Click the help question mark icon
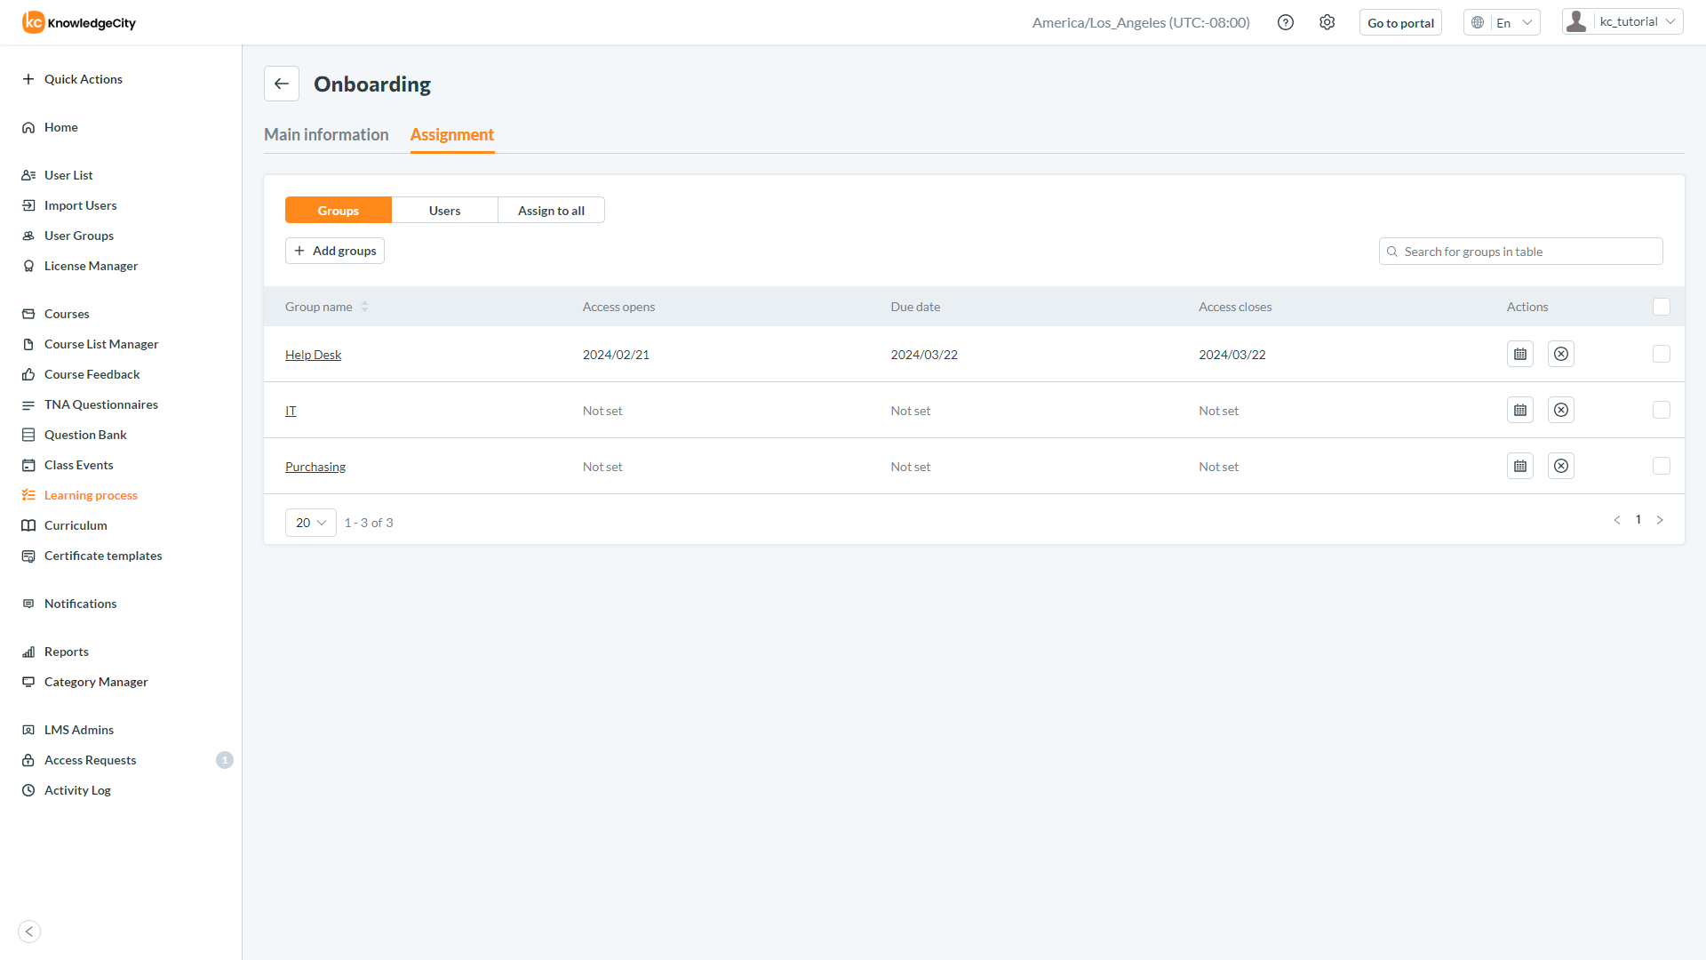 pos(1286,22)
